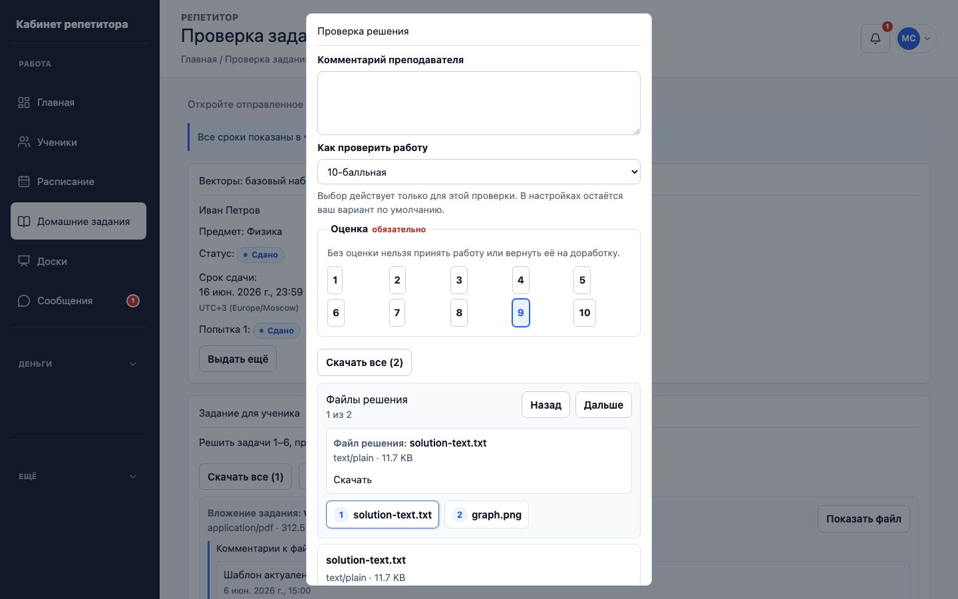Select grade 2
The height and width of the screenshot is (599, 958).
pos(397,280)
